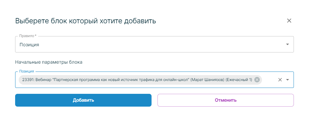Clear all selected values in Позиция field
The width and height of the screenshot is (309, 124).
(280, 80)
